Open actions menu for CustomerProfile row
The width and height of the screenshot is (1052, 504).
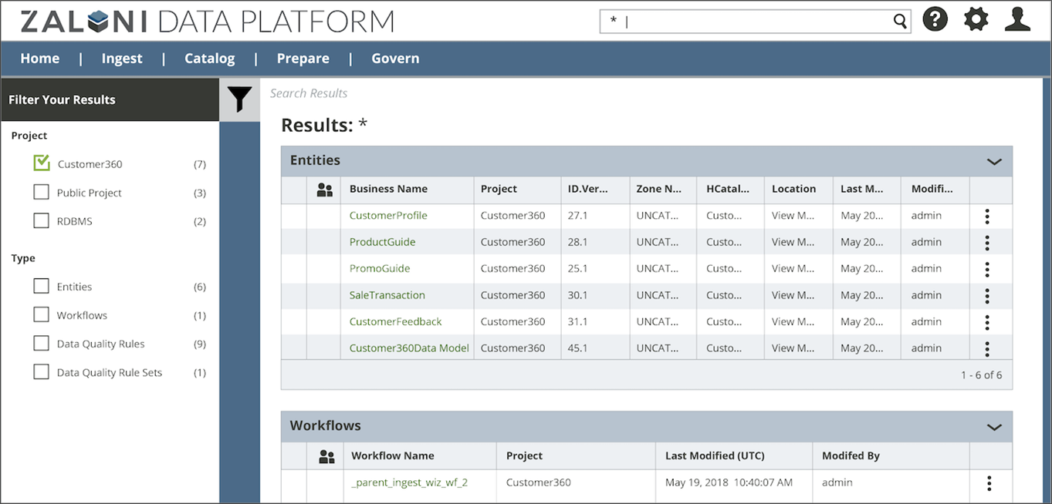click(x=987, y=217)
